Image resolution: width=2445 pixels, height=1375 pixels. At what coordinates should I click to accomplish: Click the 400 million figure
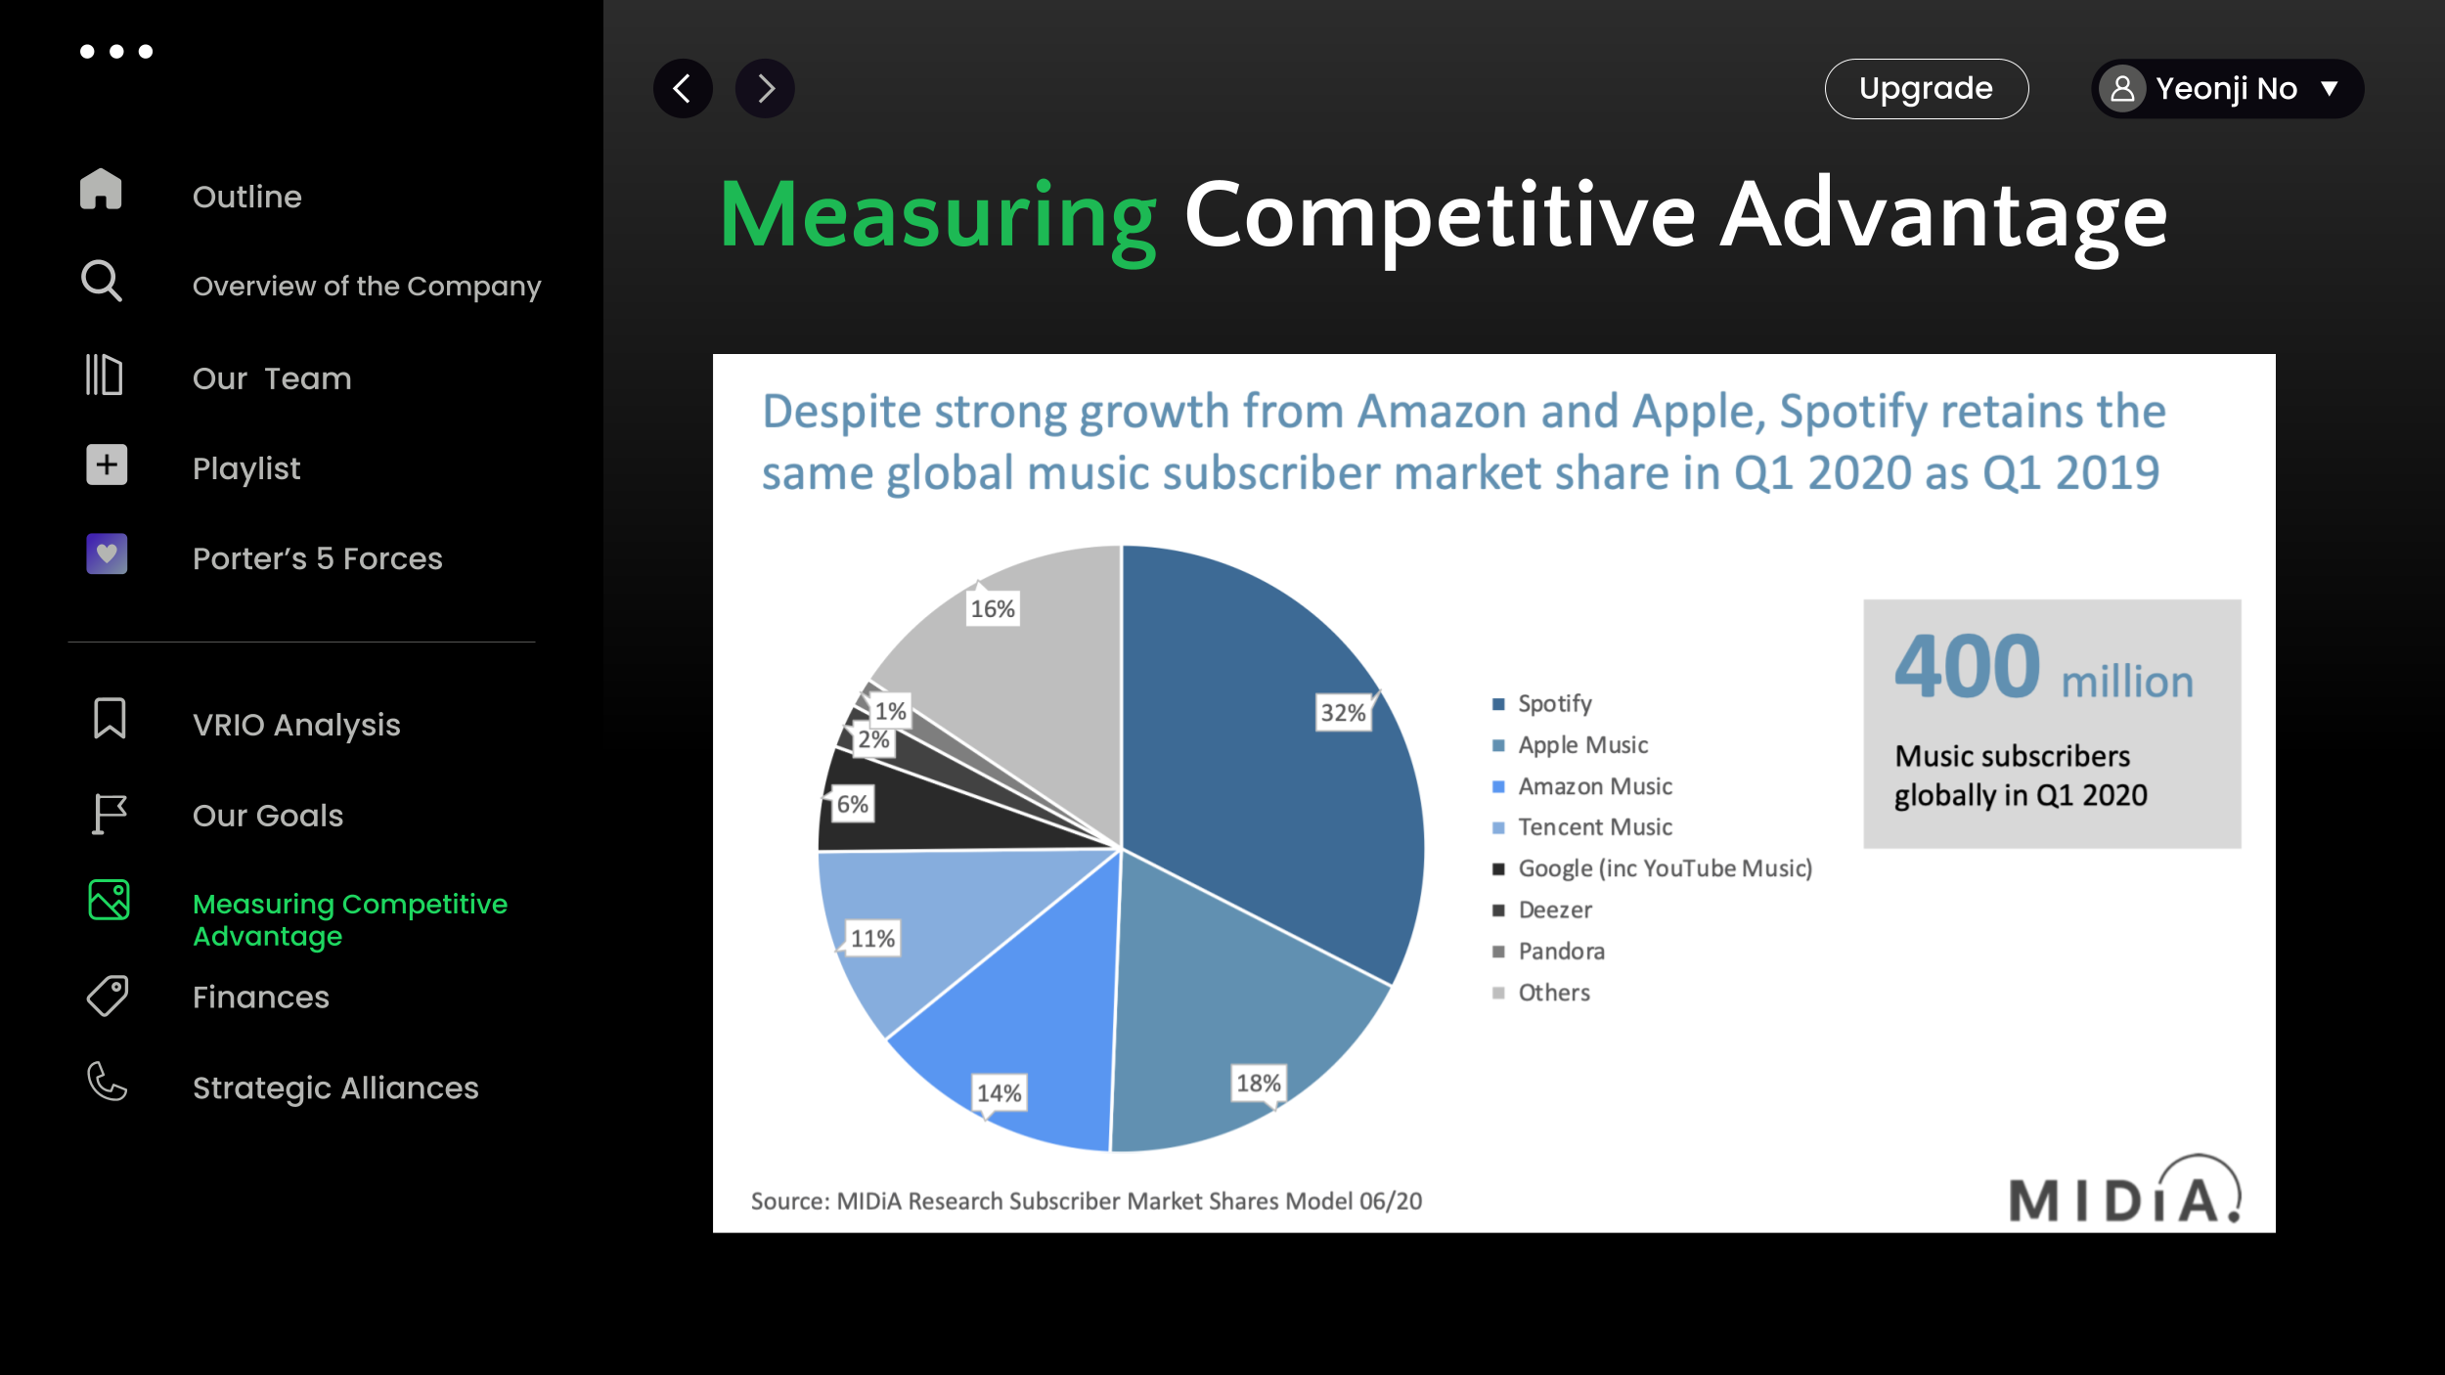coord(2044,667)
